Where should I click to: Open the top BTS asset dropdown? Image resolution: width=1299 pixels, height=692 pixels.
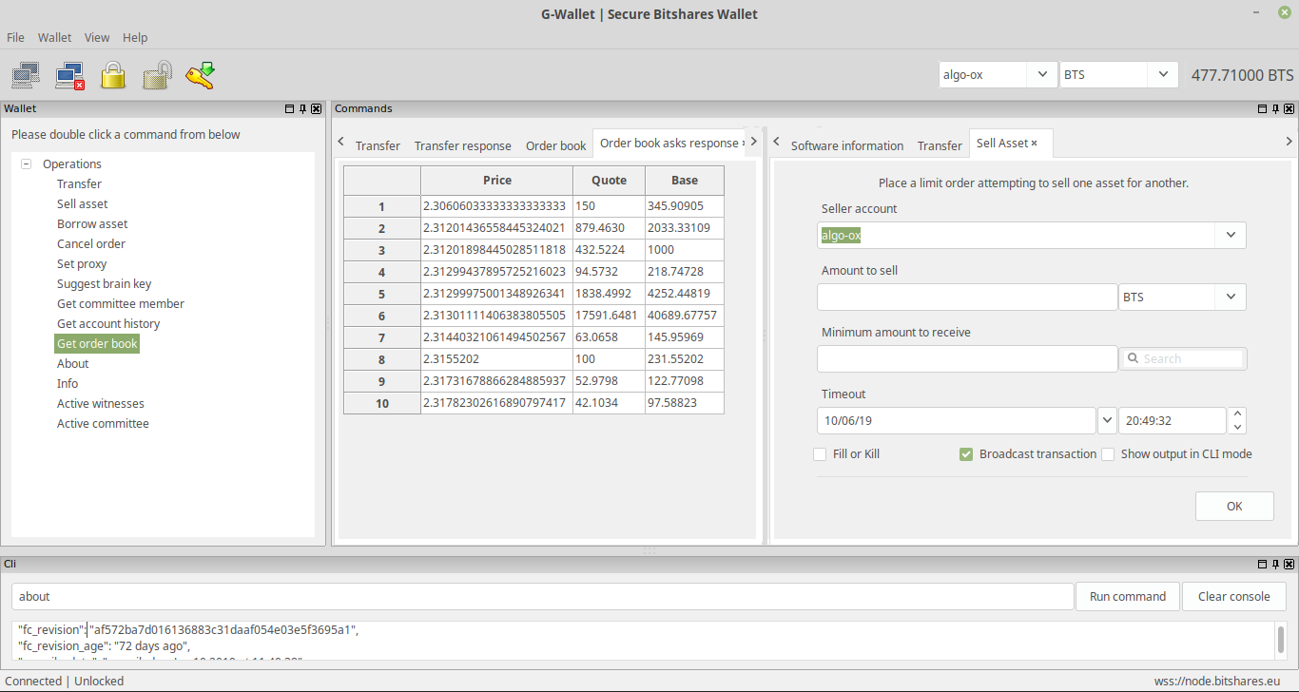point(1163,74)
